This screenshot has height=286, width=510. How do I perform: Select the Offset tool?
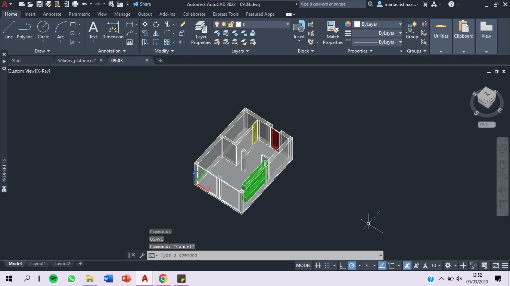[x=182, y=42]
